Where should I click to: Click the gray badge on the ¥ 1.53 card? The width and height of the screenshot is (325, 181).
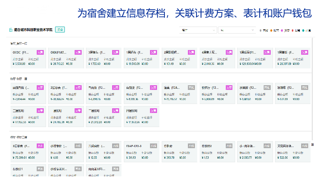229,146
